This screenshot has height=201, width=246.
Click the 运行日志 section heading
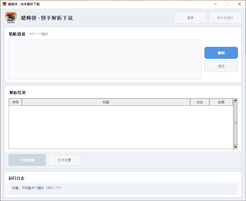17,178
